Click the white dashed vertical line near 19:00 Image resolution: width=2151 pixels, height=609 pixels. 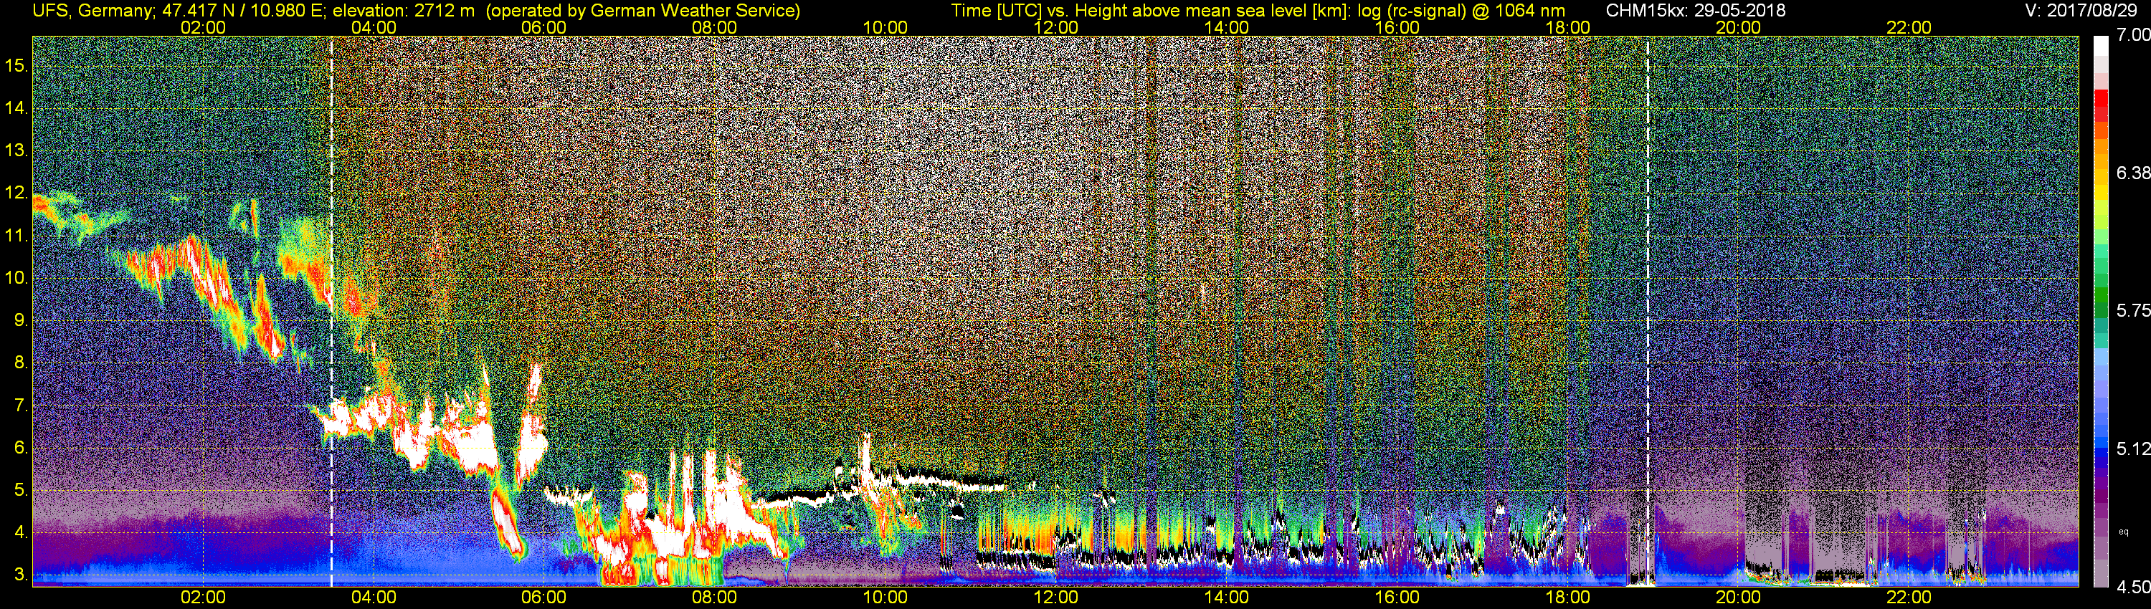coord(1648,311)
